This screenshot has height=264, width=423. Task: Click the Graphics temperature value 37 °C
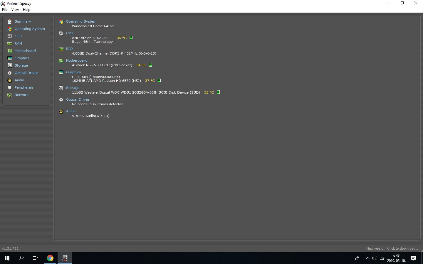[x=150, y=81]
